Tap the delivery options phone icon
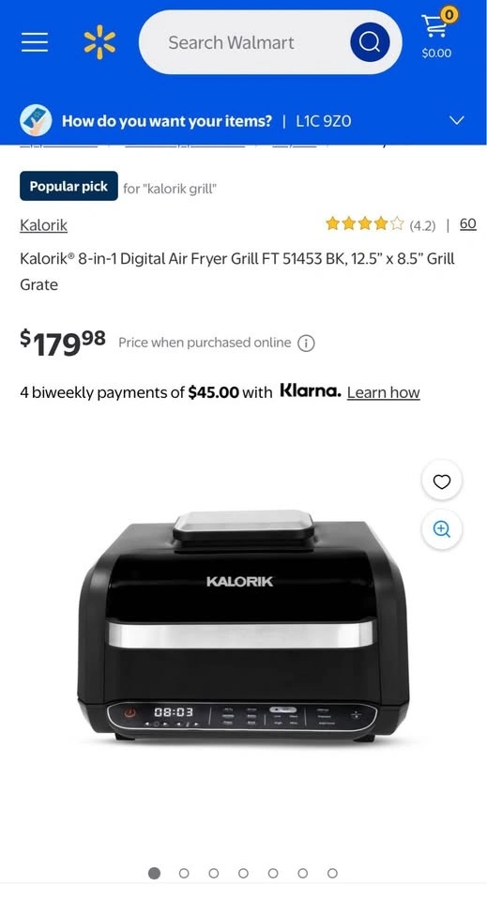Viewport: 487px width, 901px height. coord(36,121)
